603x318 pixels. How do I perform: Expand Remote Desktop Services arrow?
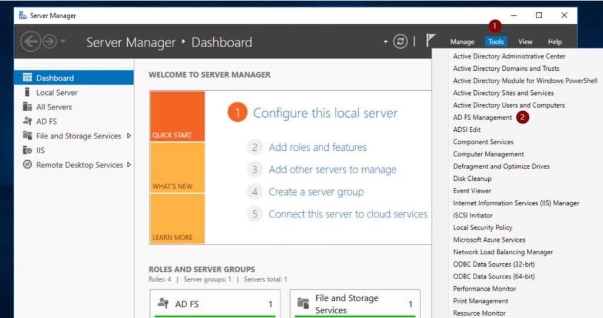point(129,164)
